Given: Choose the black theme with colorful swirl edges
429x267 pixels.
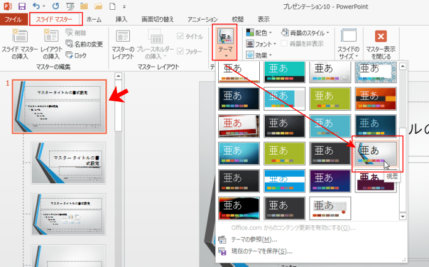Looking at the screenshot, I should (239, 208).
